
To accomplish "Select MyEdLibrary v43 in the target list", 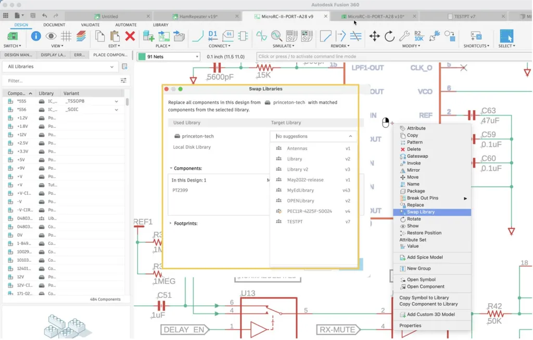I will click(313, 190).
